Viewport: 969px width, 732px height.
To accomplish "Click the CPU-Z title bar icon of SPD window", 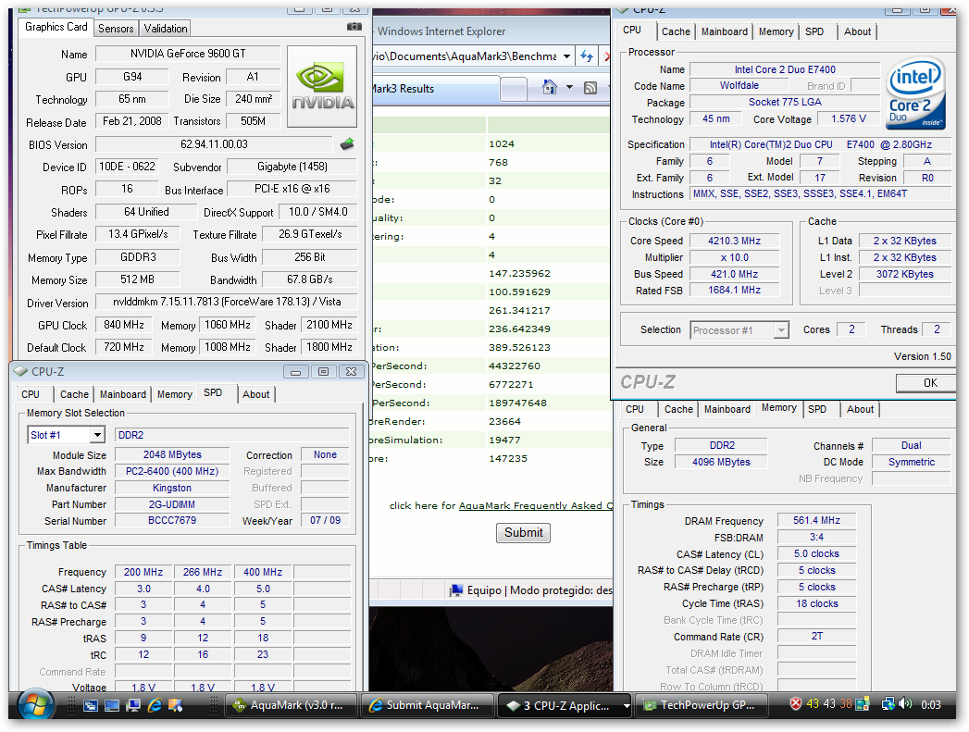I will (20, 371).
